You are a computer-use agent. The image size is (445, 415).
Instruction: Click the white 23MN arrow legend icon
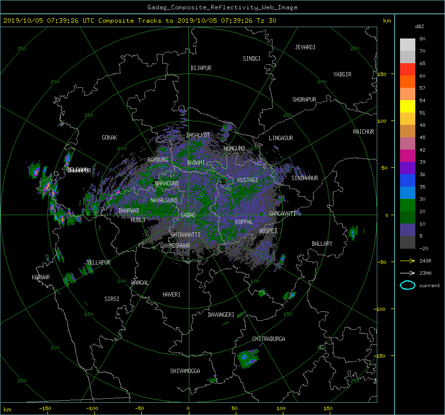[407, 273]
